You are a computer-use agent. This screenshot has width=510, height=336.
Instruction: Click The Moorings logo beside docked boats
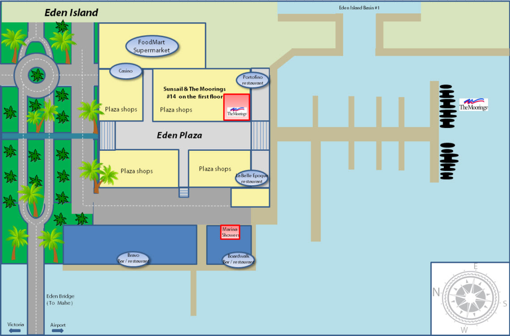coord(474,105)
